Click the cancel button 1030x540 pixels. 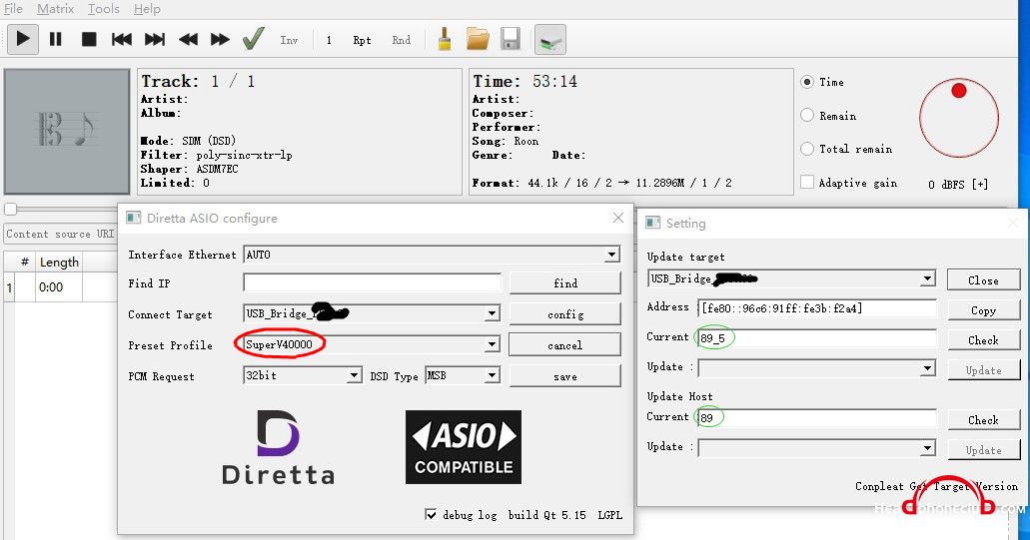point(564,344)
